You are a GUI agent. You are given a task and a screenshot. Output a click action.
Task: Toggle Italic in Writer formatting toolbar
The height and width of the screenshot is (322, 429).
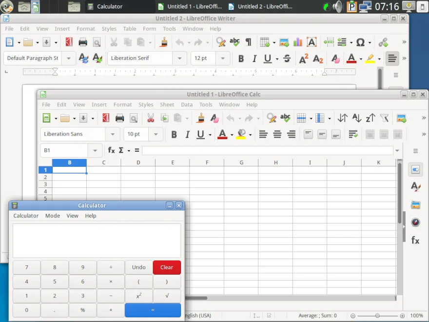254,59
